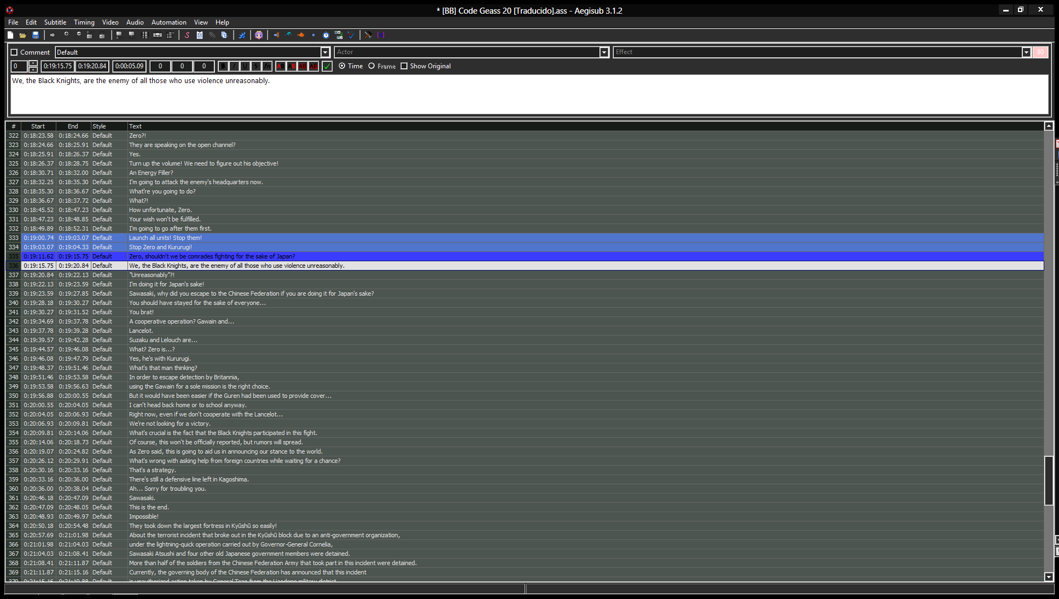This screenshot has height=599, width=1059.
Task: Select the Frame radio button
Action: click(372, 66)
